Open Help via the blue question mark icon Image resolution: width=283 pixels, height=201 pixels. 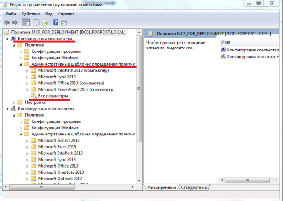point(56,22)
